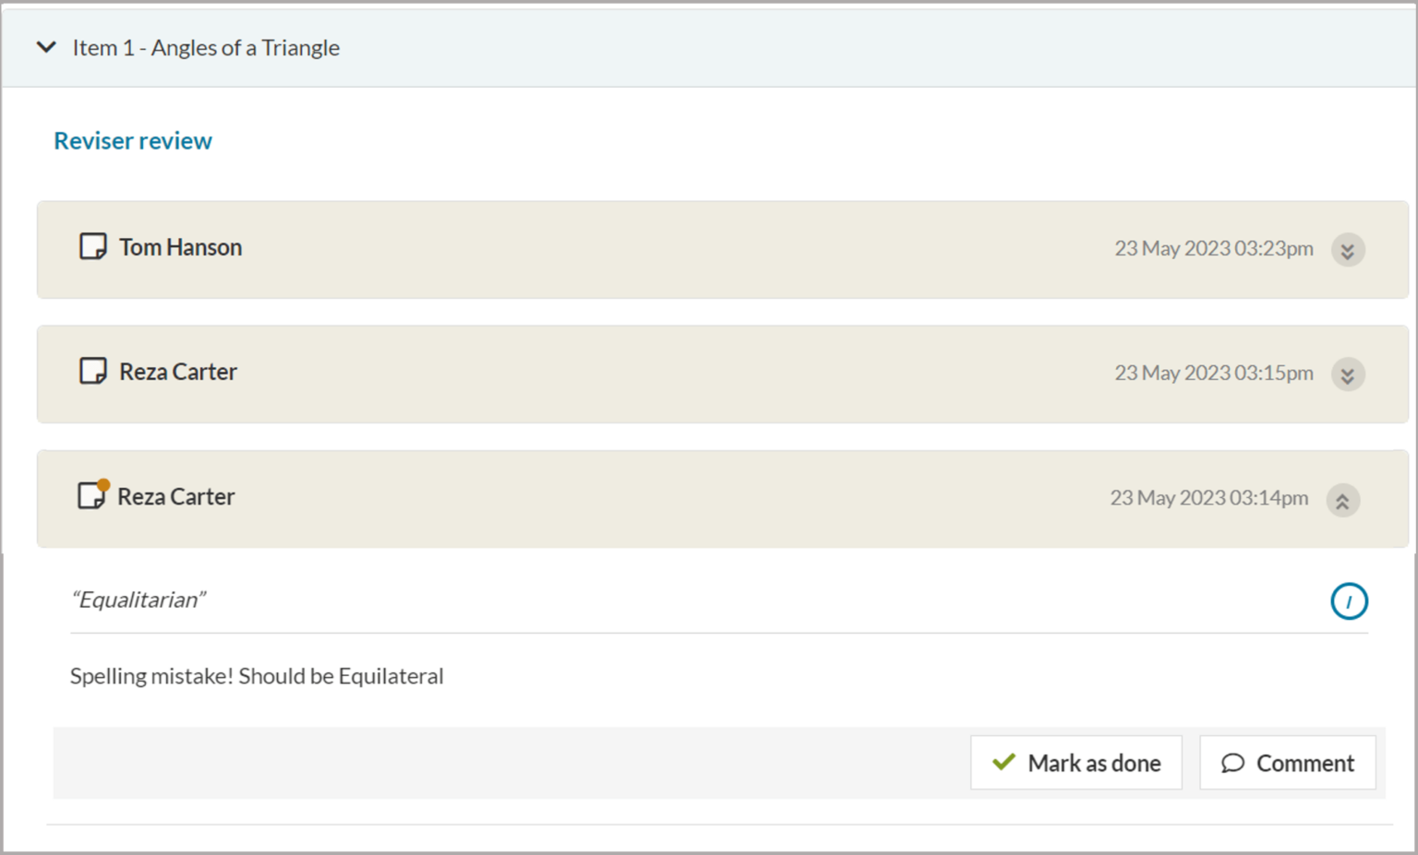Click the orange dot on Reza Carter's note icon
Screen dimensions: 1418x855
pos(103,484)
